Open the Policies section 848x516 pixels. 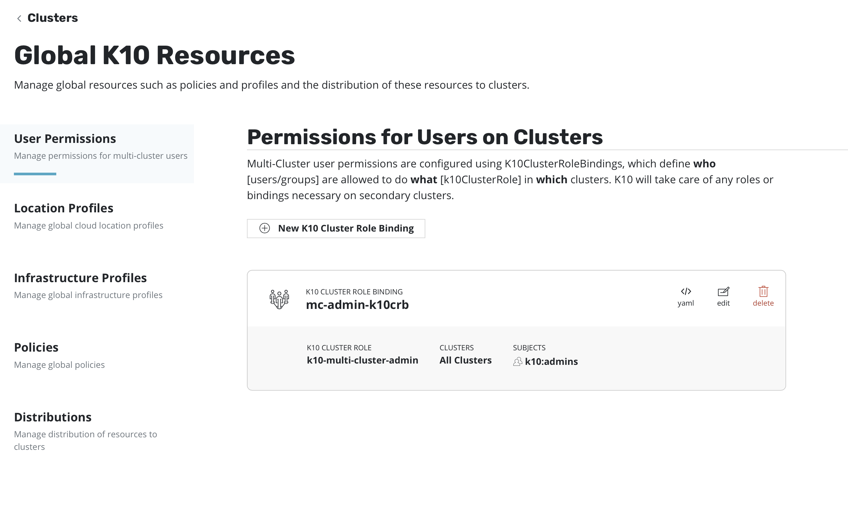[36, 347]
